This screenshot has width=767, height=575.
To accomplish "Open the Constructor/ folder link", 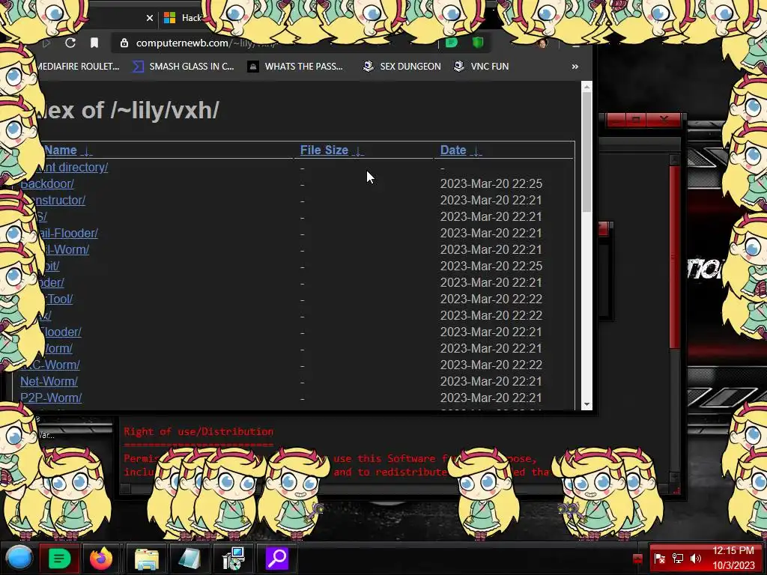I will coord(59,201).
